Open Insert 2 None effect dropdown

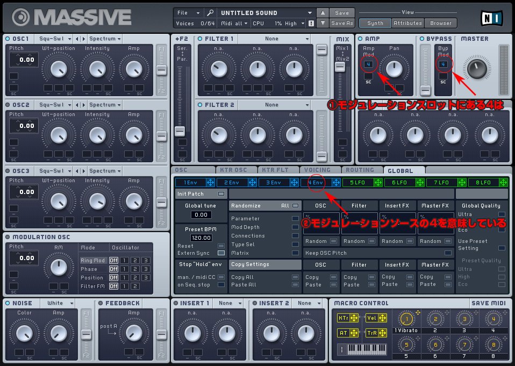pyautogui.click(x=308, y=303)
